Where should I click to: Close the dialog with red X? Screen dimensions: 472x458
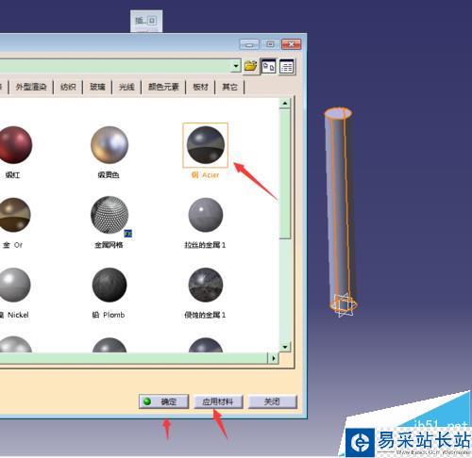292,44
